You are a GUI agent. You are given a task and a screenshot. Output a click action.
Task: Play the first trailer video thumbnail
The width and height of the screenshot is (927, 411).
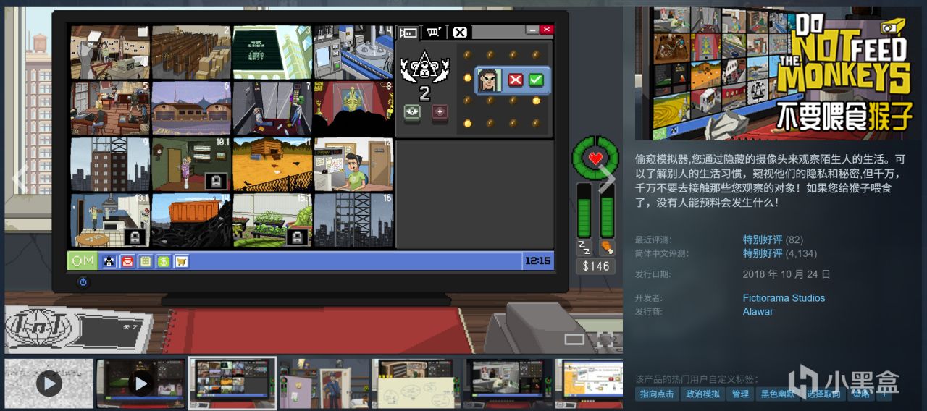pyautogui.click(x=49, y=382)
